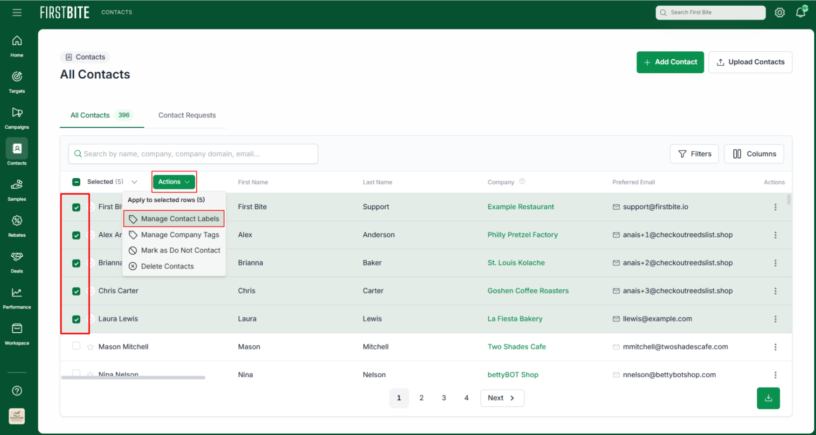
Task: Open Targets in the sidebar
Action: point(17,82)
